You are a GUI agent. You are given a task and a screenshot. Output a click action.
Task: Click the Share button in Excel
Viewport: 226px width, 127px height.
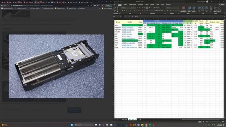point(222,5)
